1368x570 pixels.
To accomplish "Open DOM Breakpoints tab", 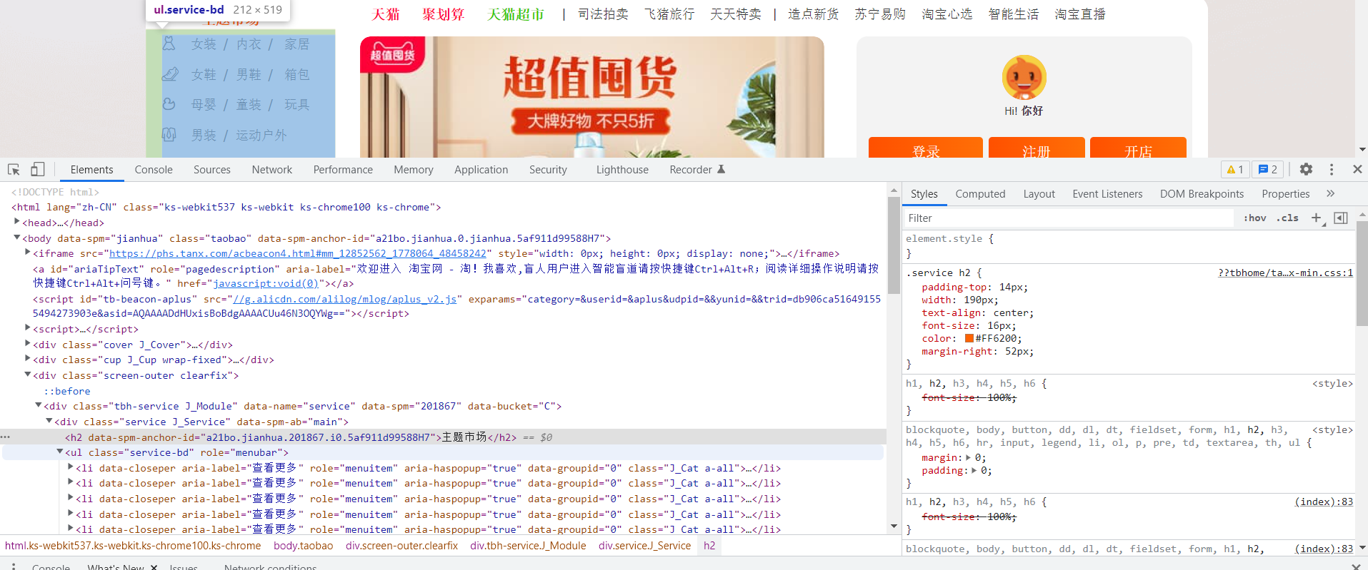I will coord(1202,193).
